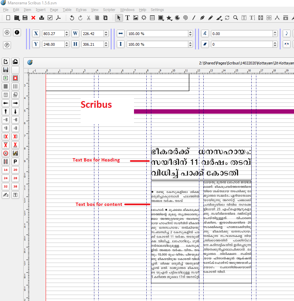This screenshot has height=301, width=294.
Task: Select the Zoom magnifier tool
Action: (x=236, y=18)
